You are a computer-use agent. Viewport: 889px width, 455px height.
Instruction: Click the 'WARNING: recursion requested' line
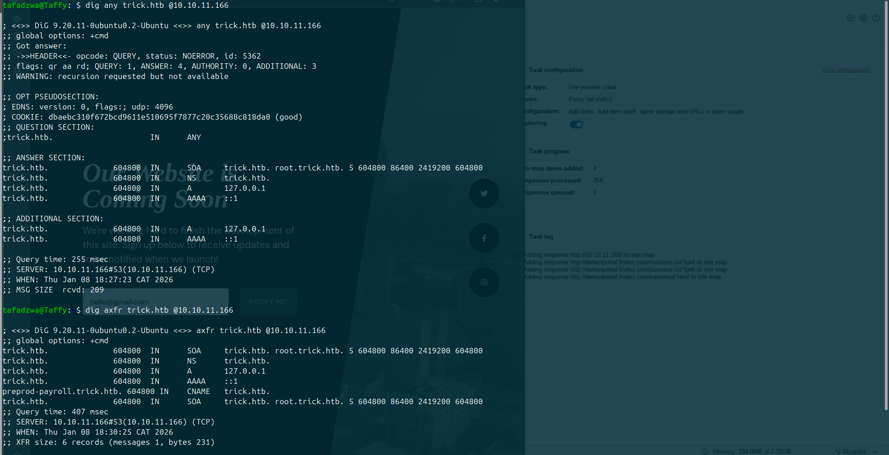tap(116, 76)
